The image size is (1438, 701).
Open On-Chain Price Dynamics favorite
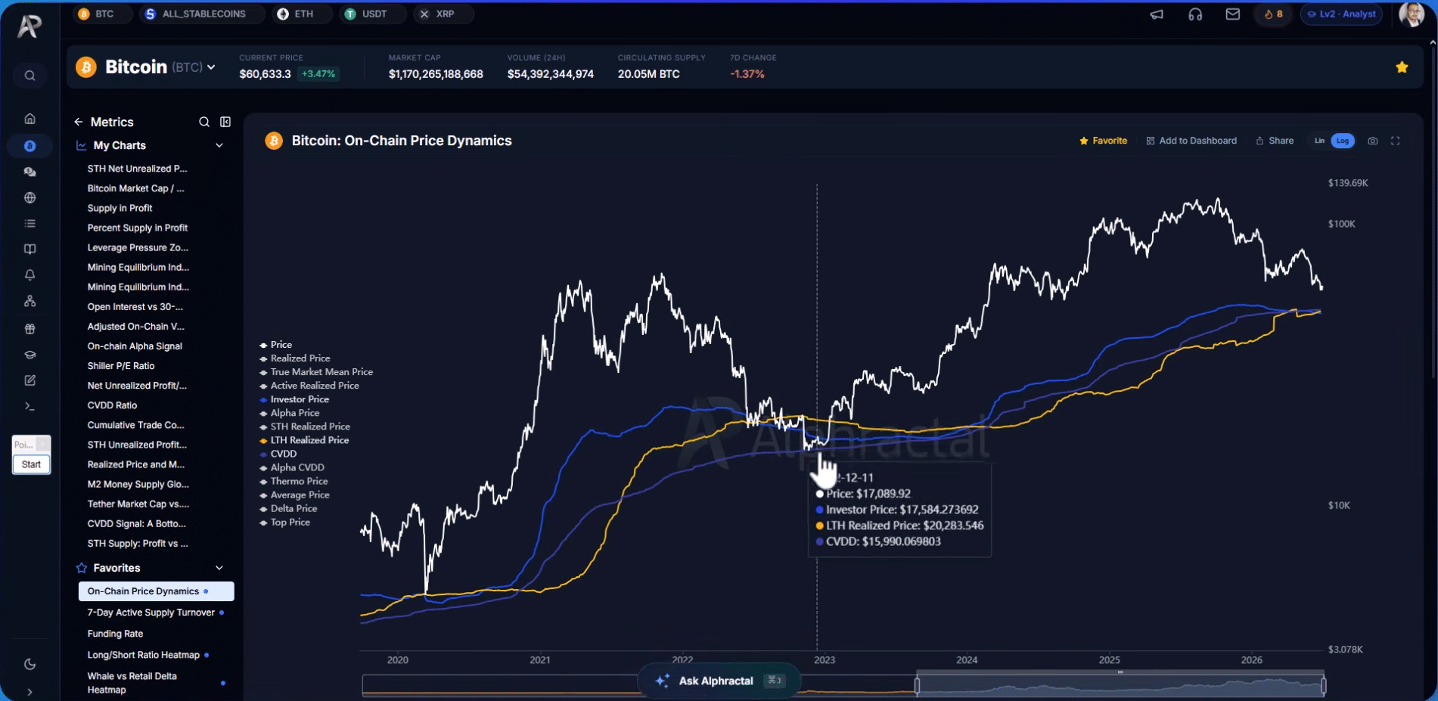point(156,591)
